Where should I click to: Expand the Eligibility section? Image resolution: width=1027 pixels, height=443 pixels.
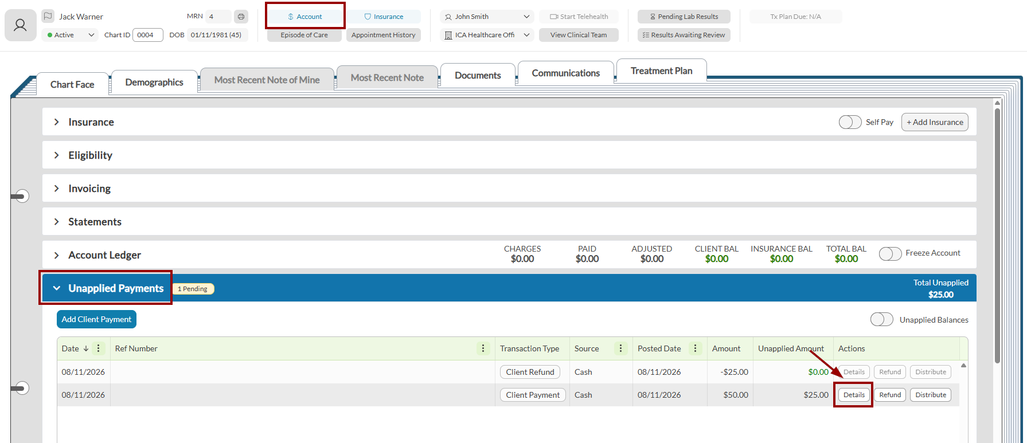(x=56, y=155)
